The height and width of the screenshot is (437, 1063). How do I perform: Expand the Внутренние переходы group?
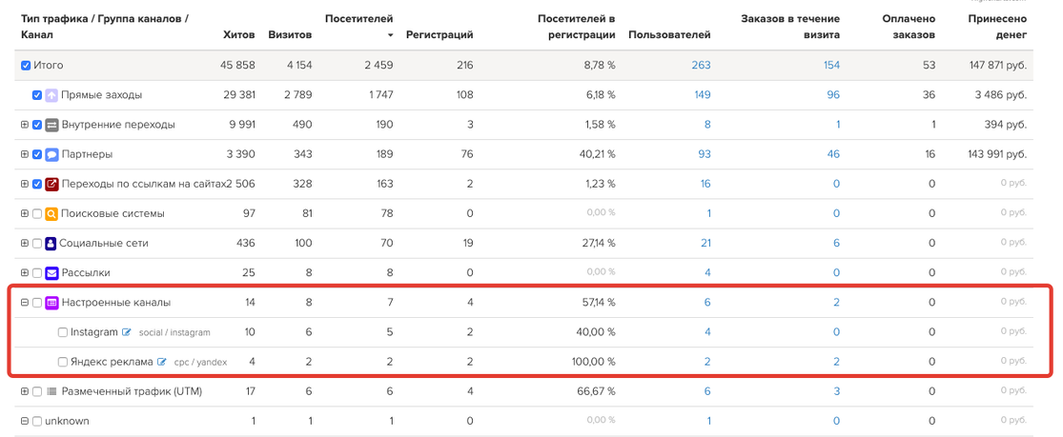coord(25,125)
